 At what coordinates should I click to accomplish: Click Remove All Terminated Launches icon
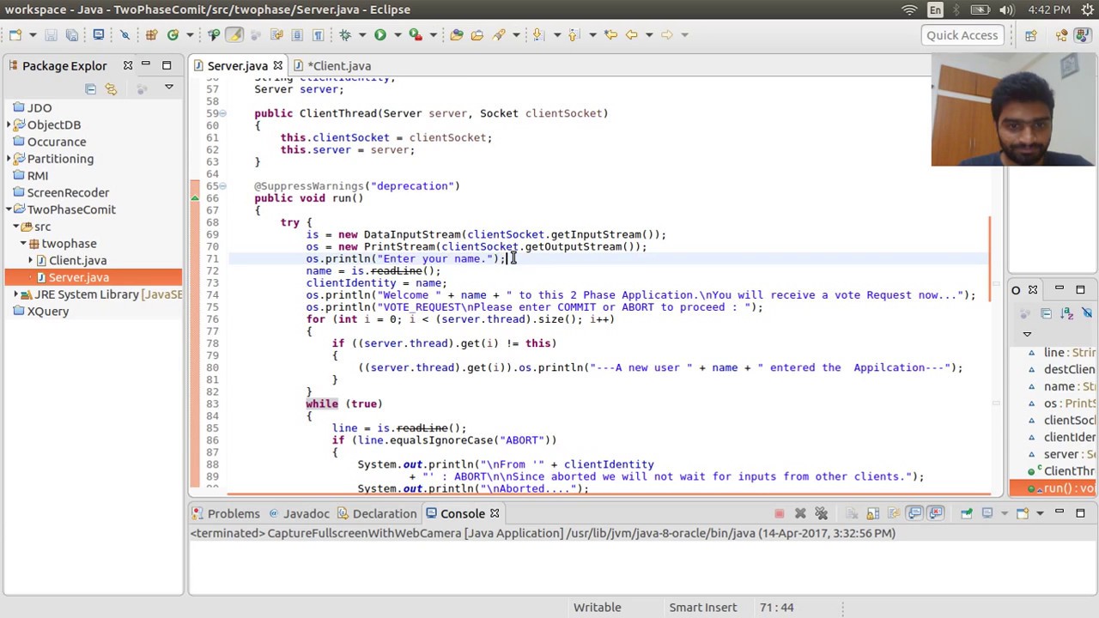coord(821,513)
